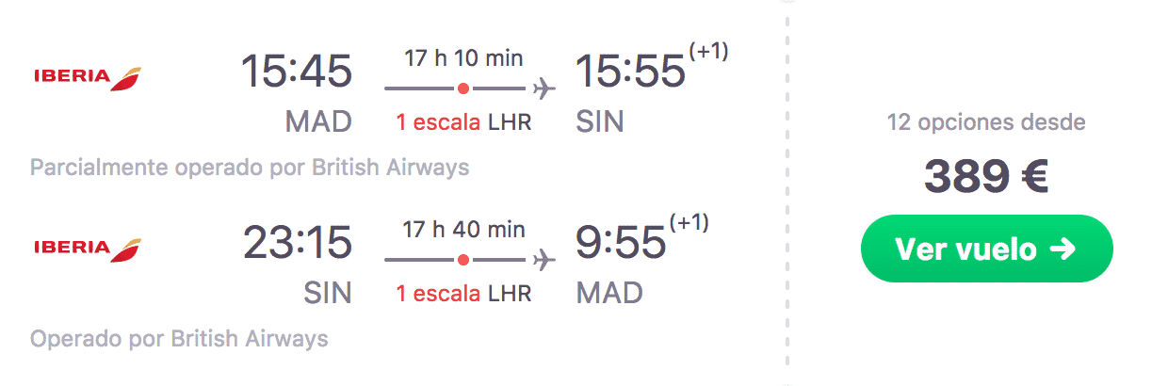1168x386 pixels.
Task: Click the 23:15 departure time from SIN
Action: pyautogui.click(x=297, y=242)
